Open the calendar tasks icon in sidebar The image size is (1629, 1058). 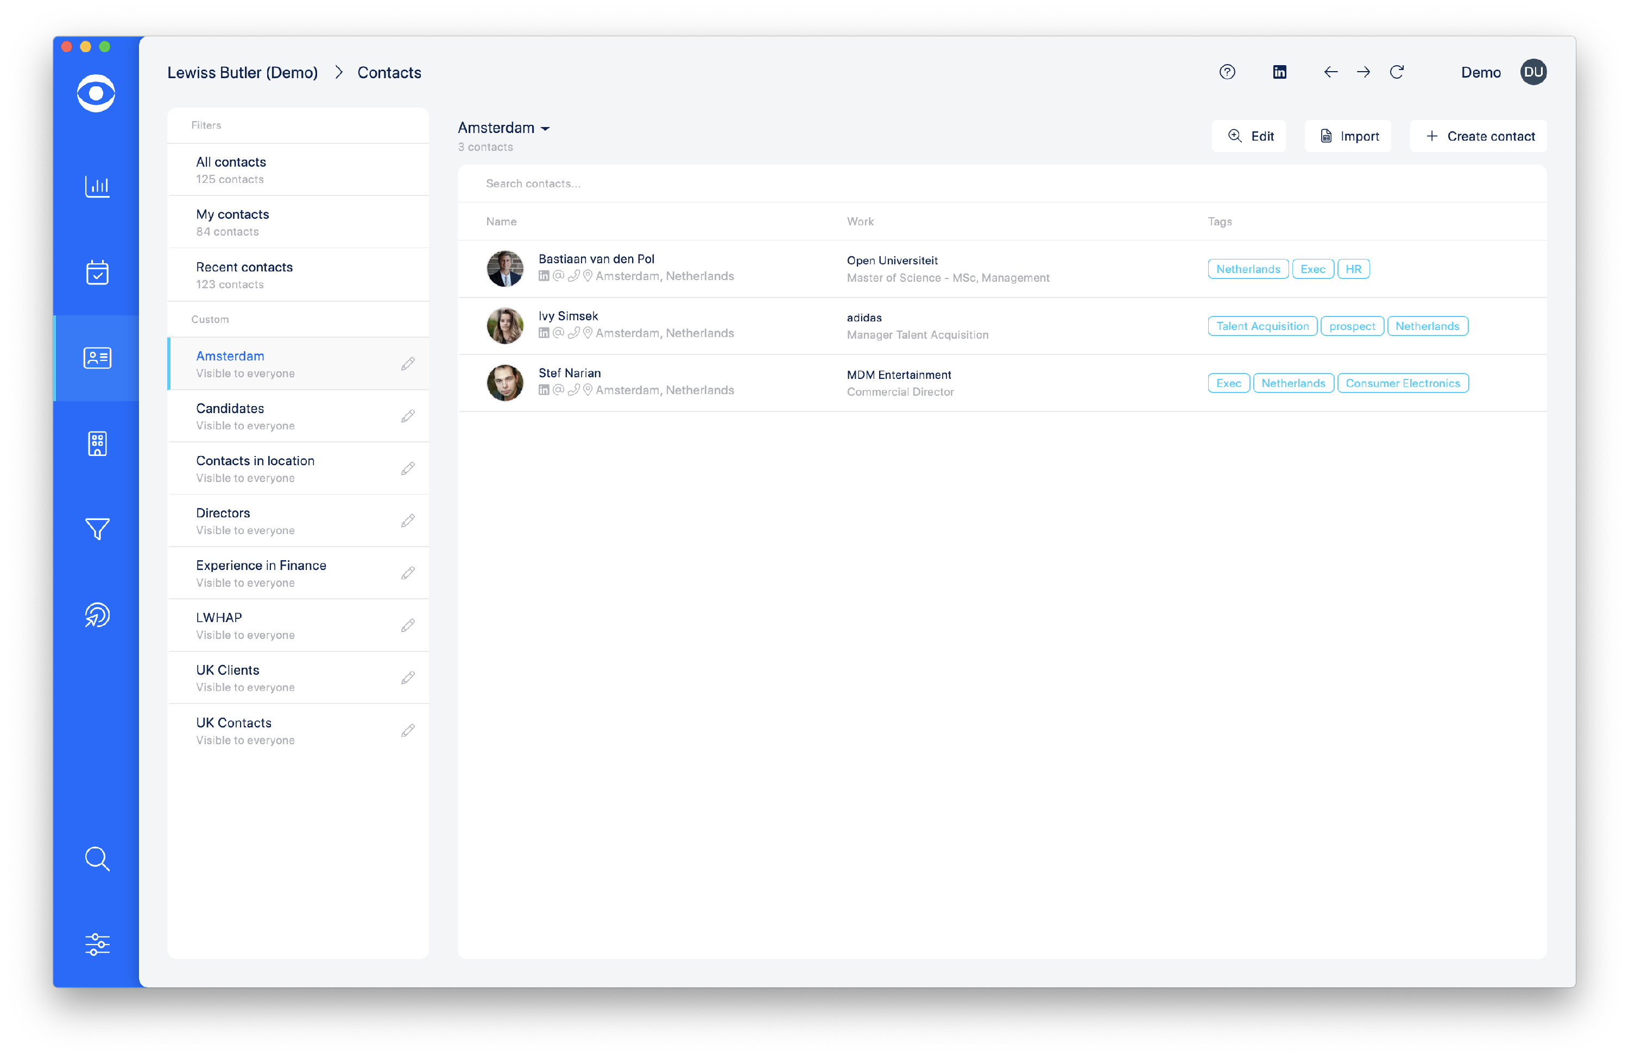[97, 273]
